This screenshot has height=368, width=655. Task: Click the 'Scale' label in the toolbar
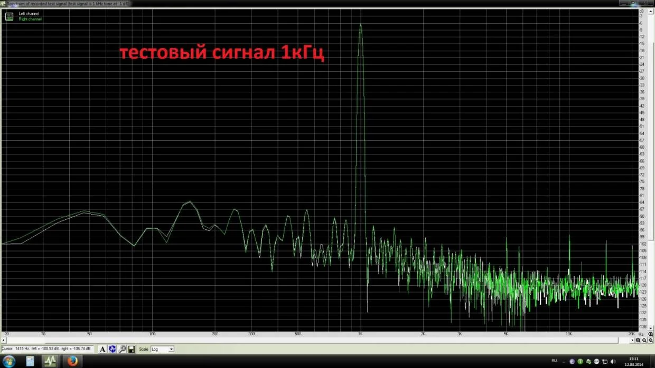(x=144, y=349)
